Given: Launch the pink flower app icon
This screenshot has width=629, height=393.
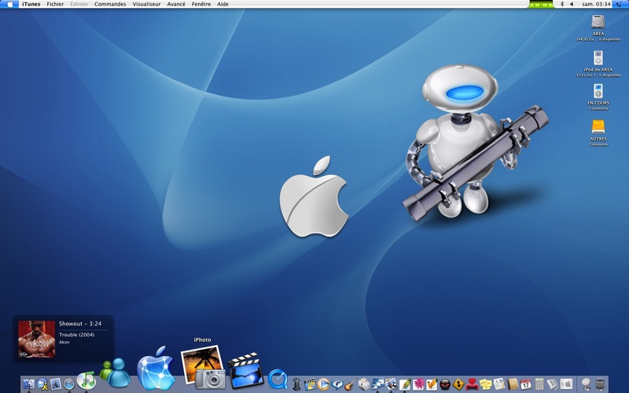Looking at the screenshot, I should click(x=419, y=384).
